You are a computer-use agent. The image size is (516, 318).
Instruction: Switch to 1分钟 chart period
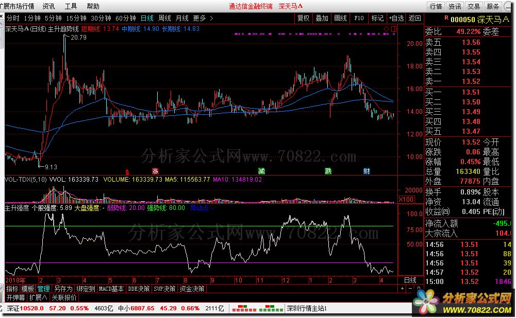(x=32, y=19)
